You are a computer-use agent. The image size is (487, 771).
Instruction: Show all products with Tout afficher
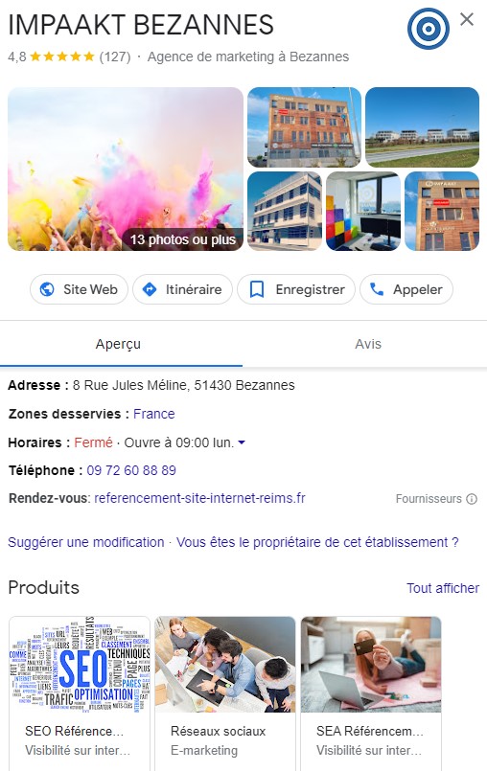pos(443,588)
